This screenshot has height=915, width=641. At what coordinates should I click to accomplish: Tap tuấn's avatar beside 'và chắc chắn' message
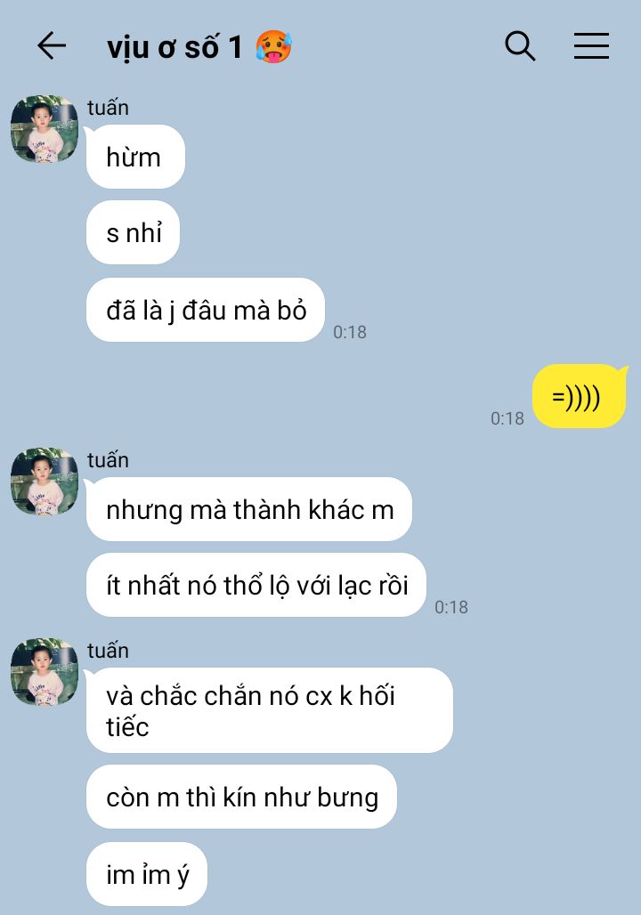tap(45, 672)
